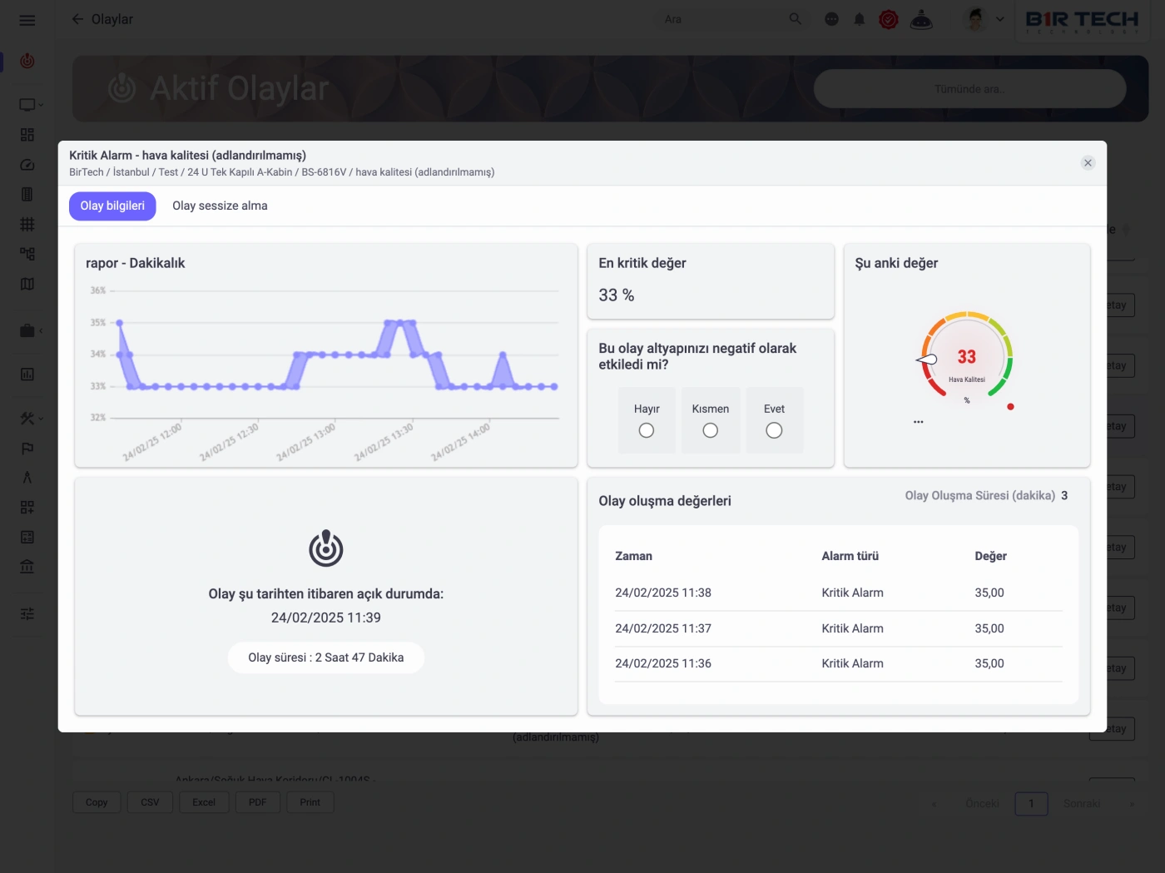Open the chat bubble icon in the top bar
This screenshot has width=1165, height=873.
[x=831, y=19]
